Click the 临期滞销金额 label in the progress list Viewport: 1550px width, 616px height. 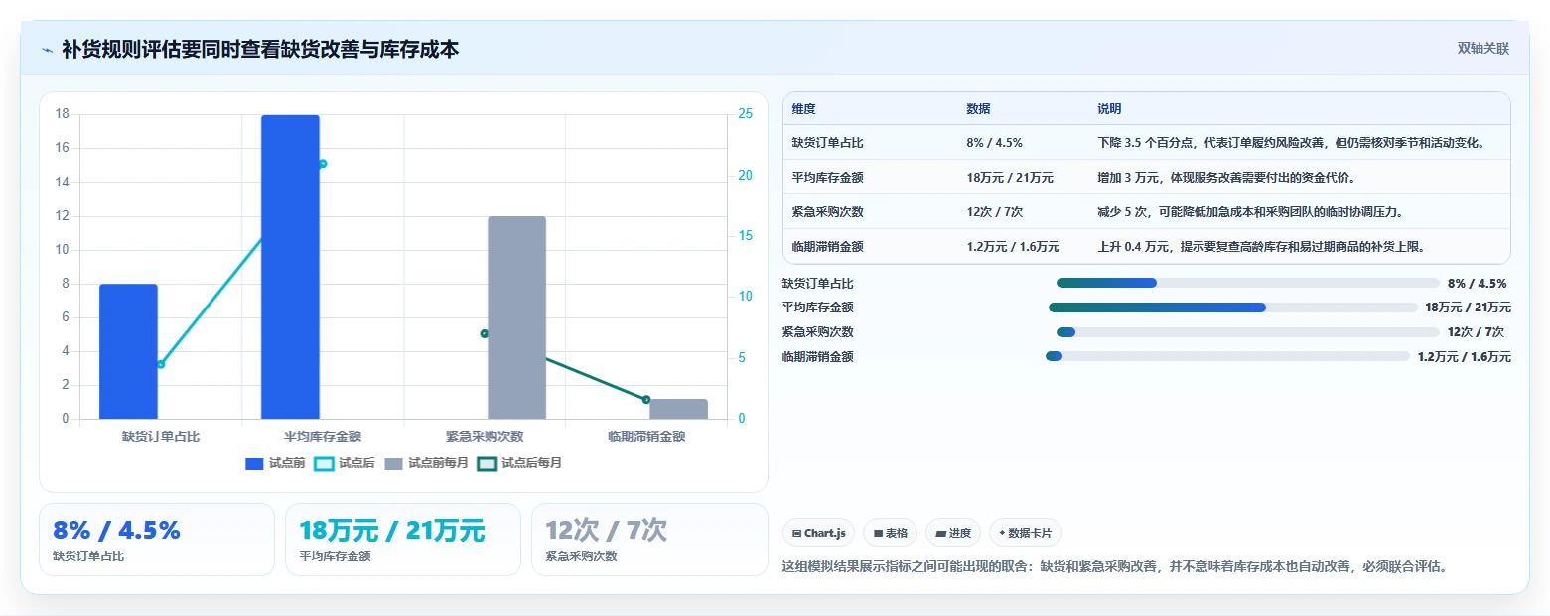[x=818, y=357]
